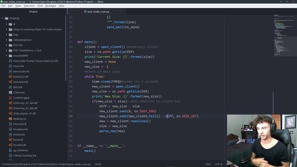Click the Project tree view scrollbar
Image resolution: width=297 pixels, height=167 pixels.
pyautogui.click(x=66, y=48)
